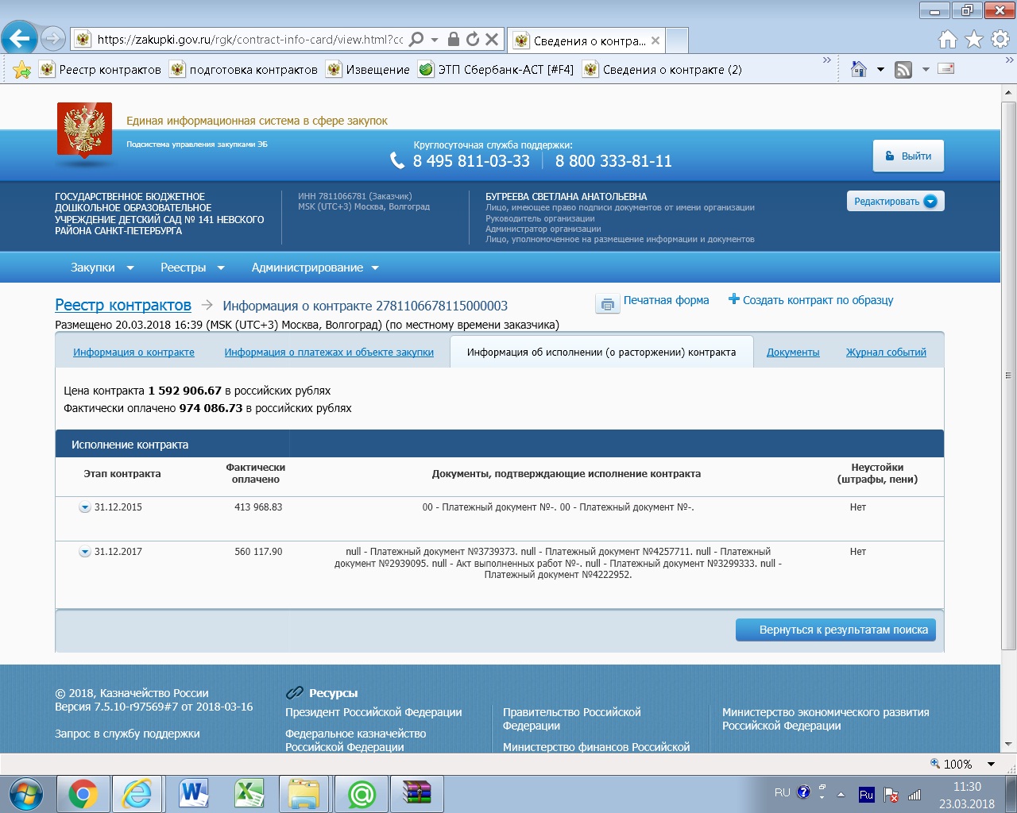The width and height of the screenshot is (1017, 813).
Task: Click the Russian coat of arms logo
Action: point(84,131)
